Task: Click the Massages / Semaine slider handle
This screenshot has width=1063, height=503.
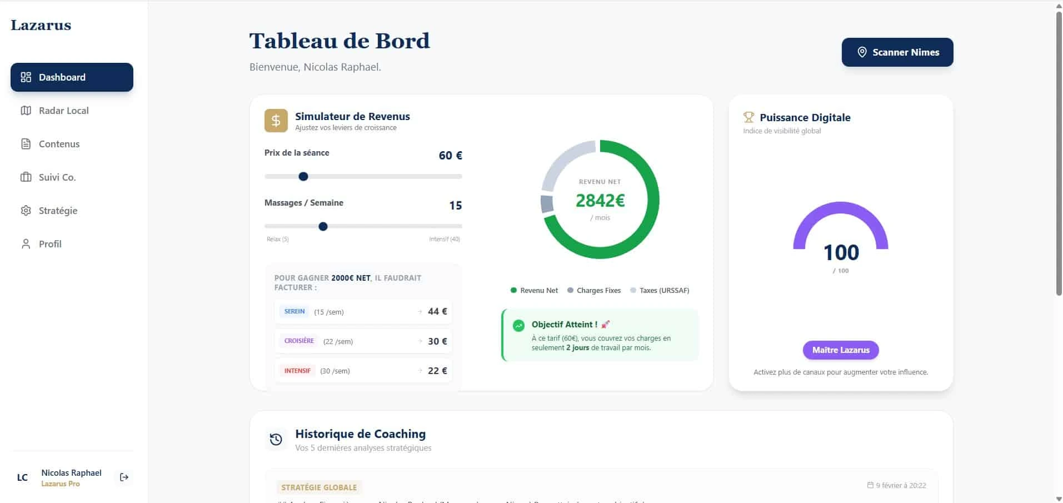Action: (323, 227)
